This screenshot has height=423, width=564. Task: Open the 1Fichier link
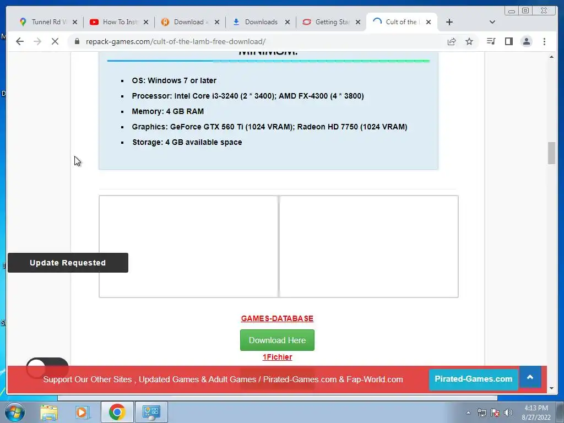click(x=278, y=357)
